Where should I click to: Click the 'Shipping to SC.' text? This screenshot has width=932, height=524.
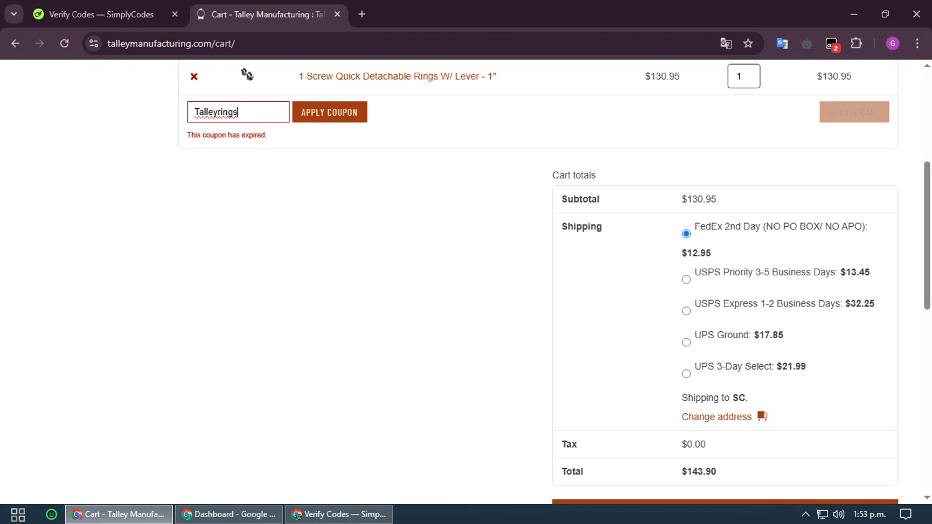(715, 398)
